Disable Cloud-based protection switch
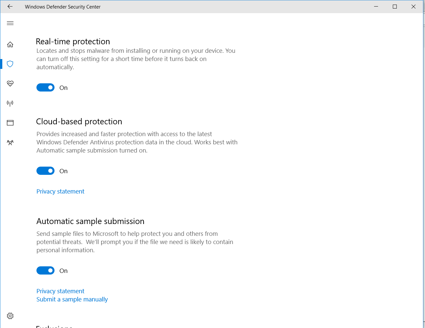Screen dimensions: 425x328 pyautogui.click(x=45, y=171)
